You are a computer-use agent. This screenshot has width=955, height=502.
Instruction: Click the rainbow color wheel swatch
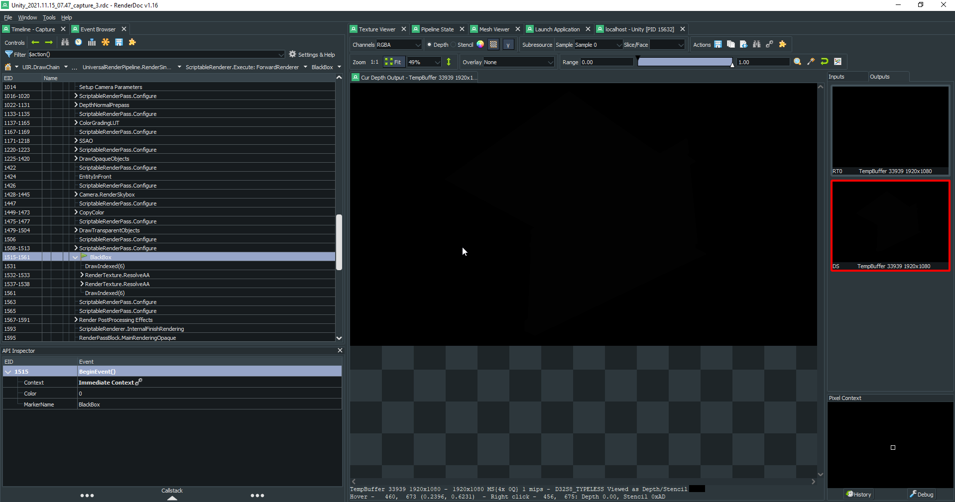(480, 44)
